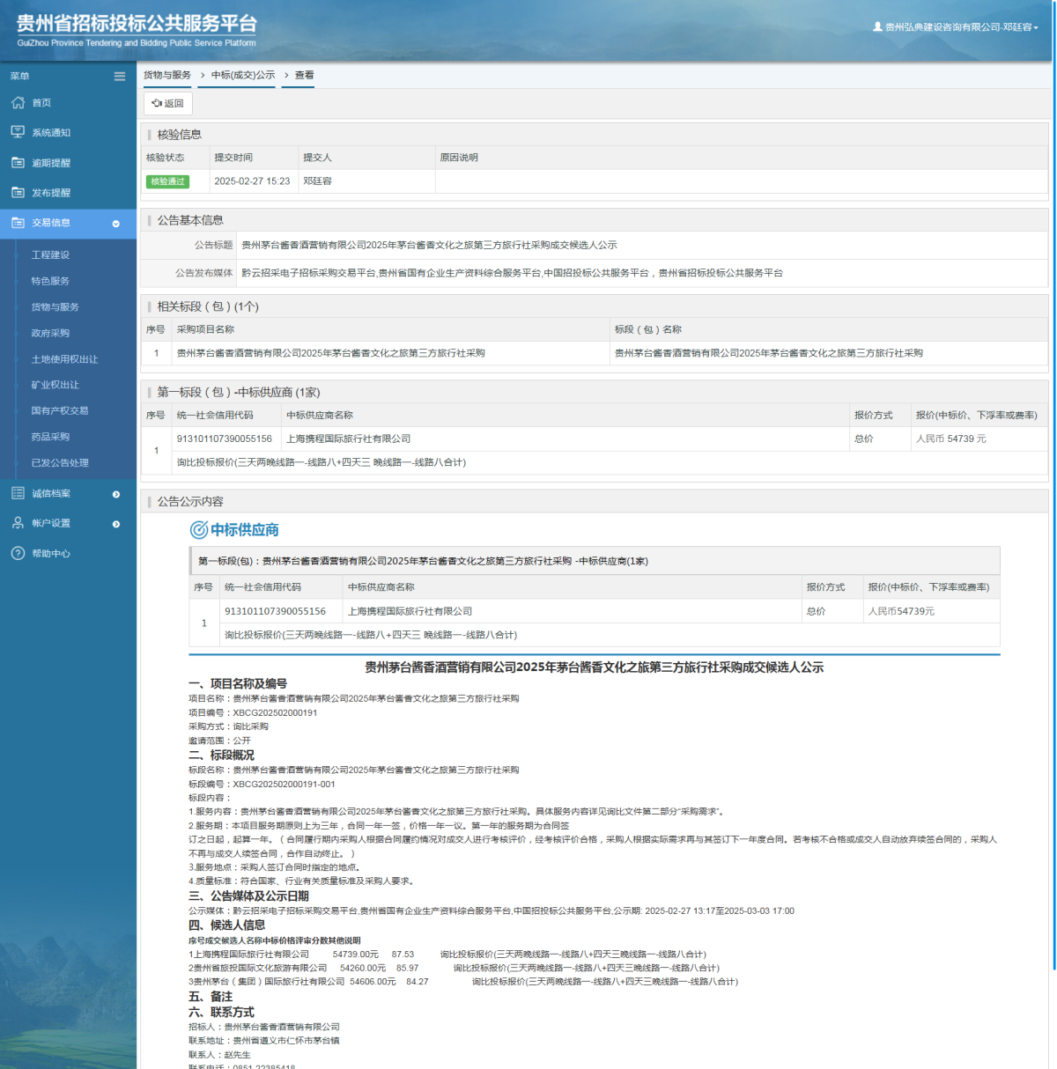
Task: Click the user avatar icon in header
Action: [877, 27]
